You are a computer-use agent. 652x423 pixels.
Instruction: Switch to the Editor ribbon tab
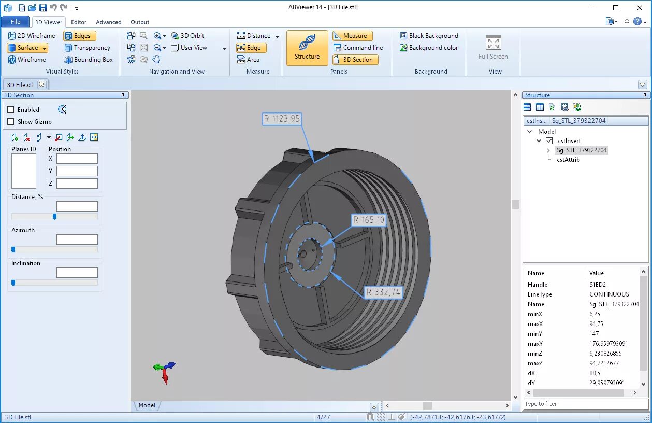[79, 22]
